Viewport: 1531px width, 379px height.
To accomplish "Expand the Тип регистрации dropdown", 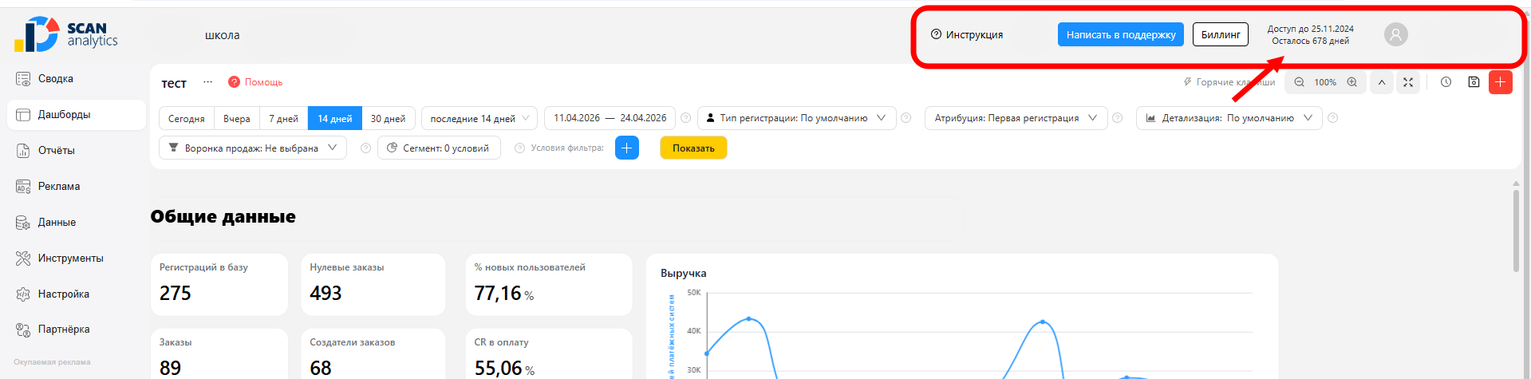I will click(797, 118).
